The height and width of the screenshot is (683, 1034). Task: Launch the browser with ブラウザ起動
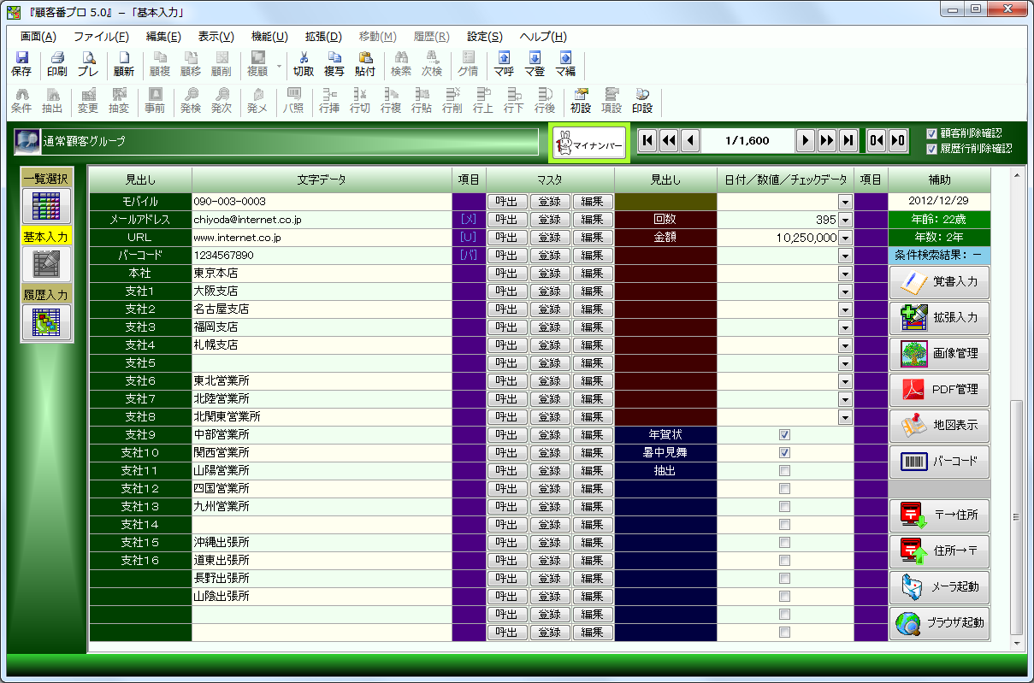click(x=939, y=622)
